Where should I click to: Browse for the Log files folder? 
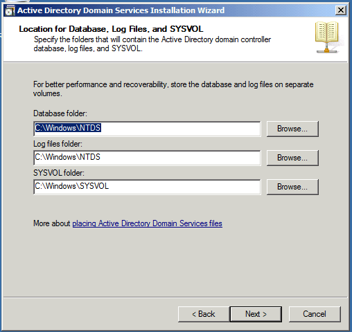pyautogui.click(x=292, y=158)
